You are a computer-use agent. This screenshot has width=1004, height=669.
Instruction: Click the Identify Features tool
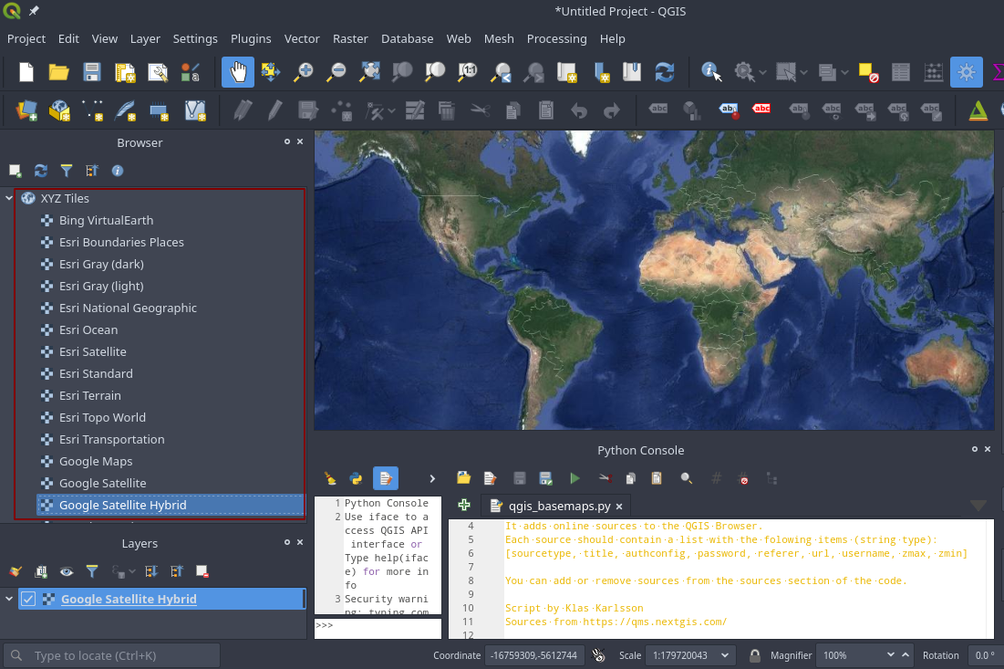(711, 72)
